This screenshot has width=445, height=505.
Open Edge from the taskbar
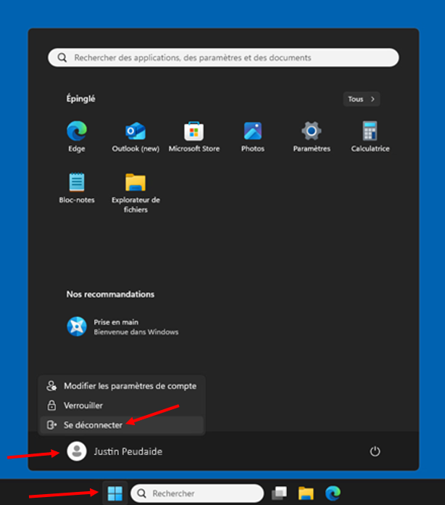(333, 493)
